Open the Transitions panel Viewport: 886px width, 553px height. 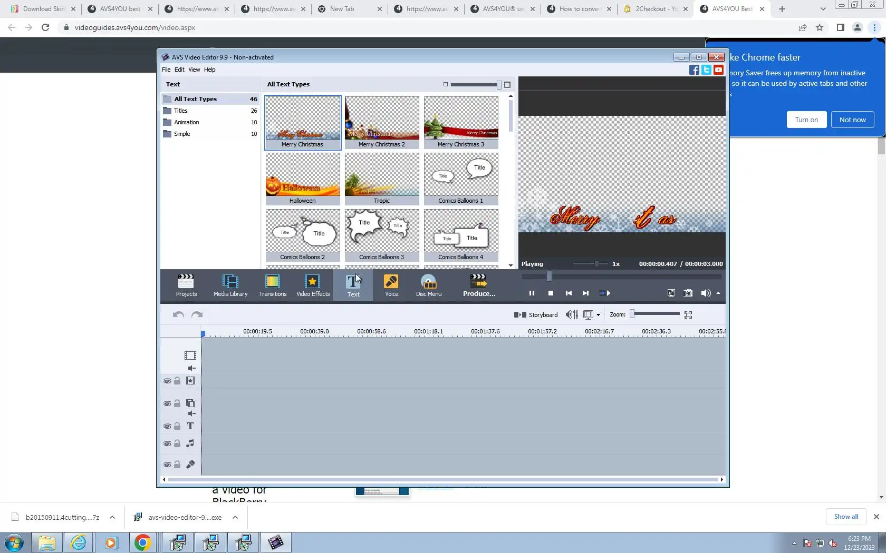click(273, 285)
